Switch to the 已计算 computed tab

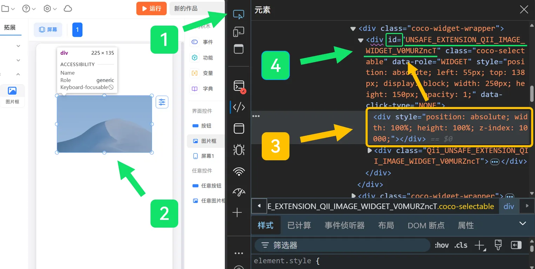[299, 225]
